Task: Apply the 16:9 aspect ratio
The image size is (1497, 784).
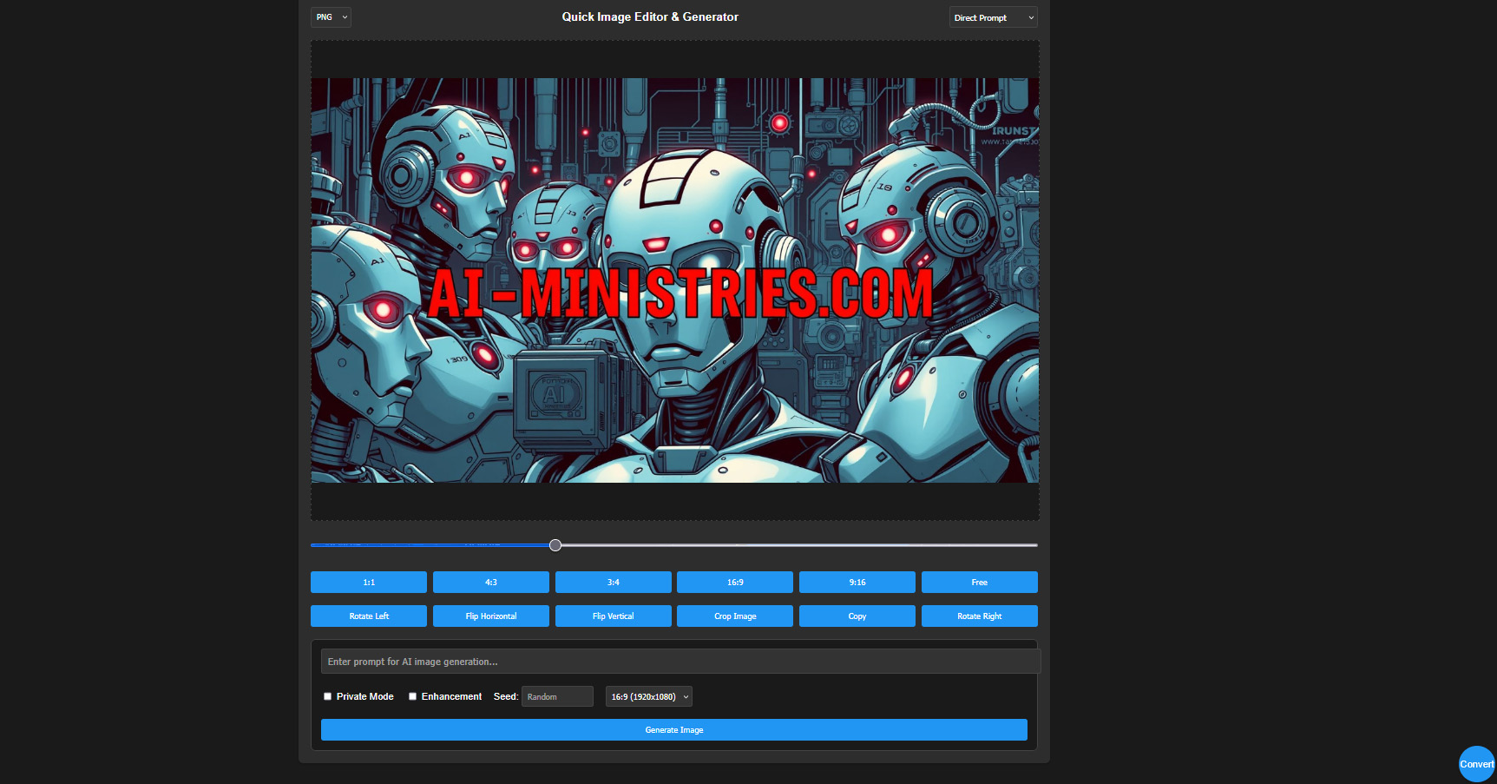Action: (x=735, y=582)
